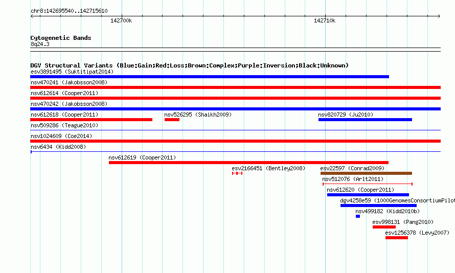
Task: Select the blue esv3891495 gain bar
Action: pos(210,77)
